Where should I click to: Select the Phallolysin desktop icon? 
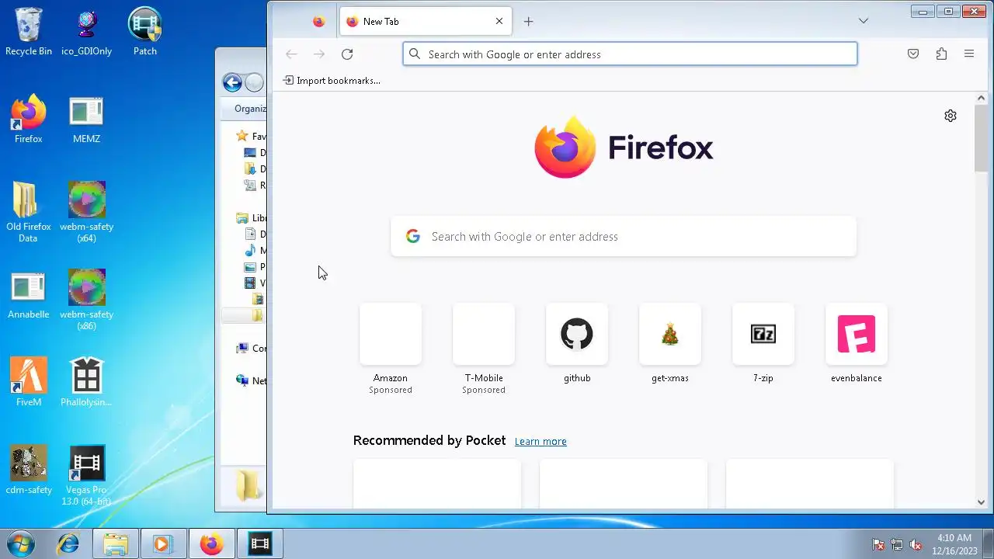[86, 383]
